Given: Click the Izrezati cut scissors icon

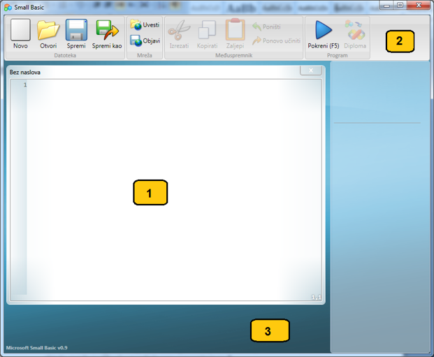Looking at the screenshot, I should click(x=179, y=30).
